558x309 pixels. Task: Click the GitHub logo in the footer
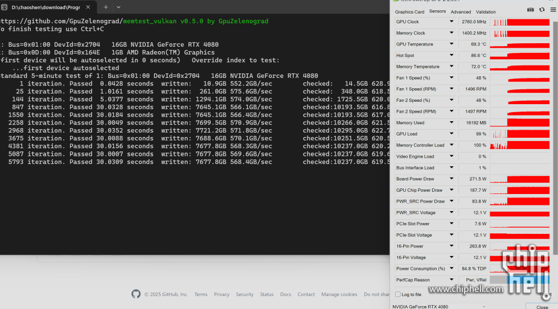coord(136,294)
